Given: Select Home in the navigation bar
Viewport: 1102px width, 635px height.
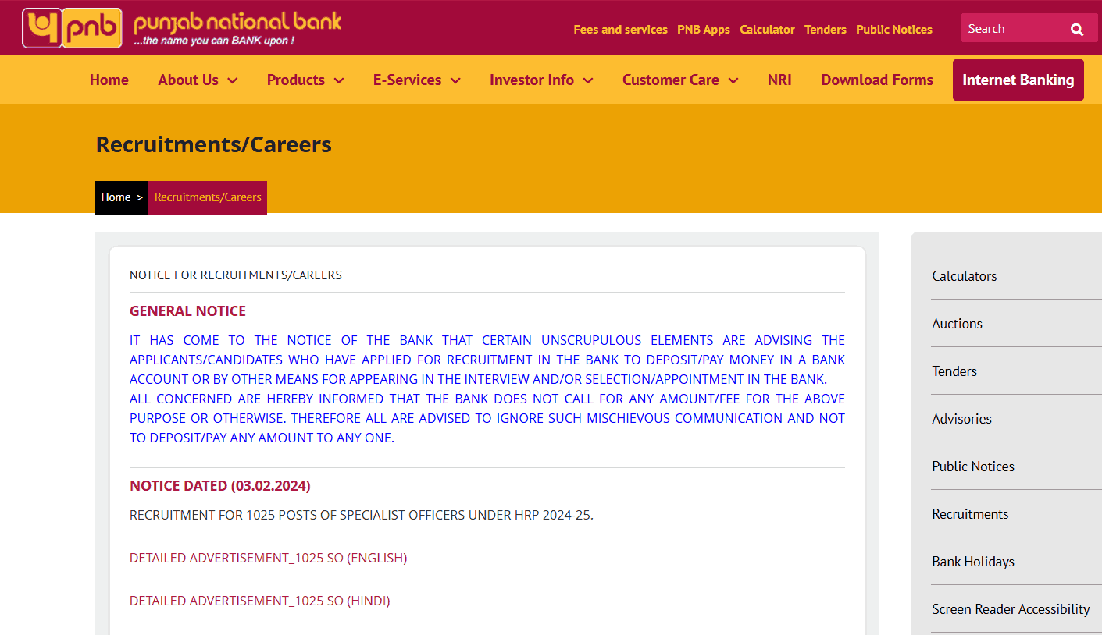Looking at the screenshot, I should (109, 80).
